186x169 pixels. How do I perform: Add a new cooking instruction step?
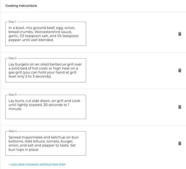point(37,164)
